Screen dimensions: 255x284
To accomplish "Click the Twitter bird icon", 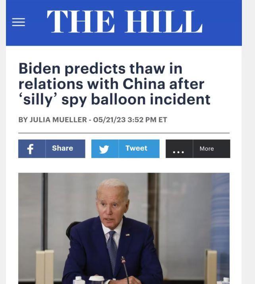I will tap(104, 149).
